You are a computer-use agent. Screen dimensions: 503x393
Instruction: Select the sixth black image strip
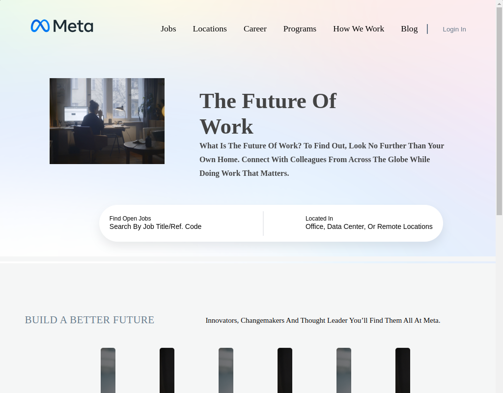point(403,370)
